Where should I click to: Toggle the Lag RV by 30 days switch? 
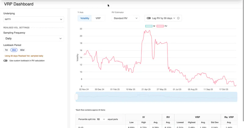pyautogui.click(x=149, y=18)
